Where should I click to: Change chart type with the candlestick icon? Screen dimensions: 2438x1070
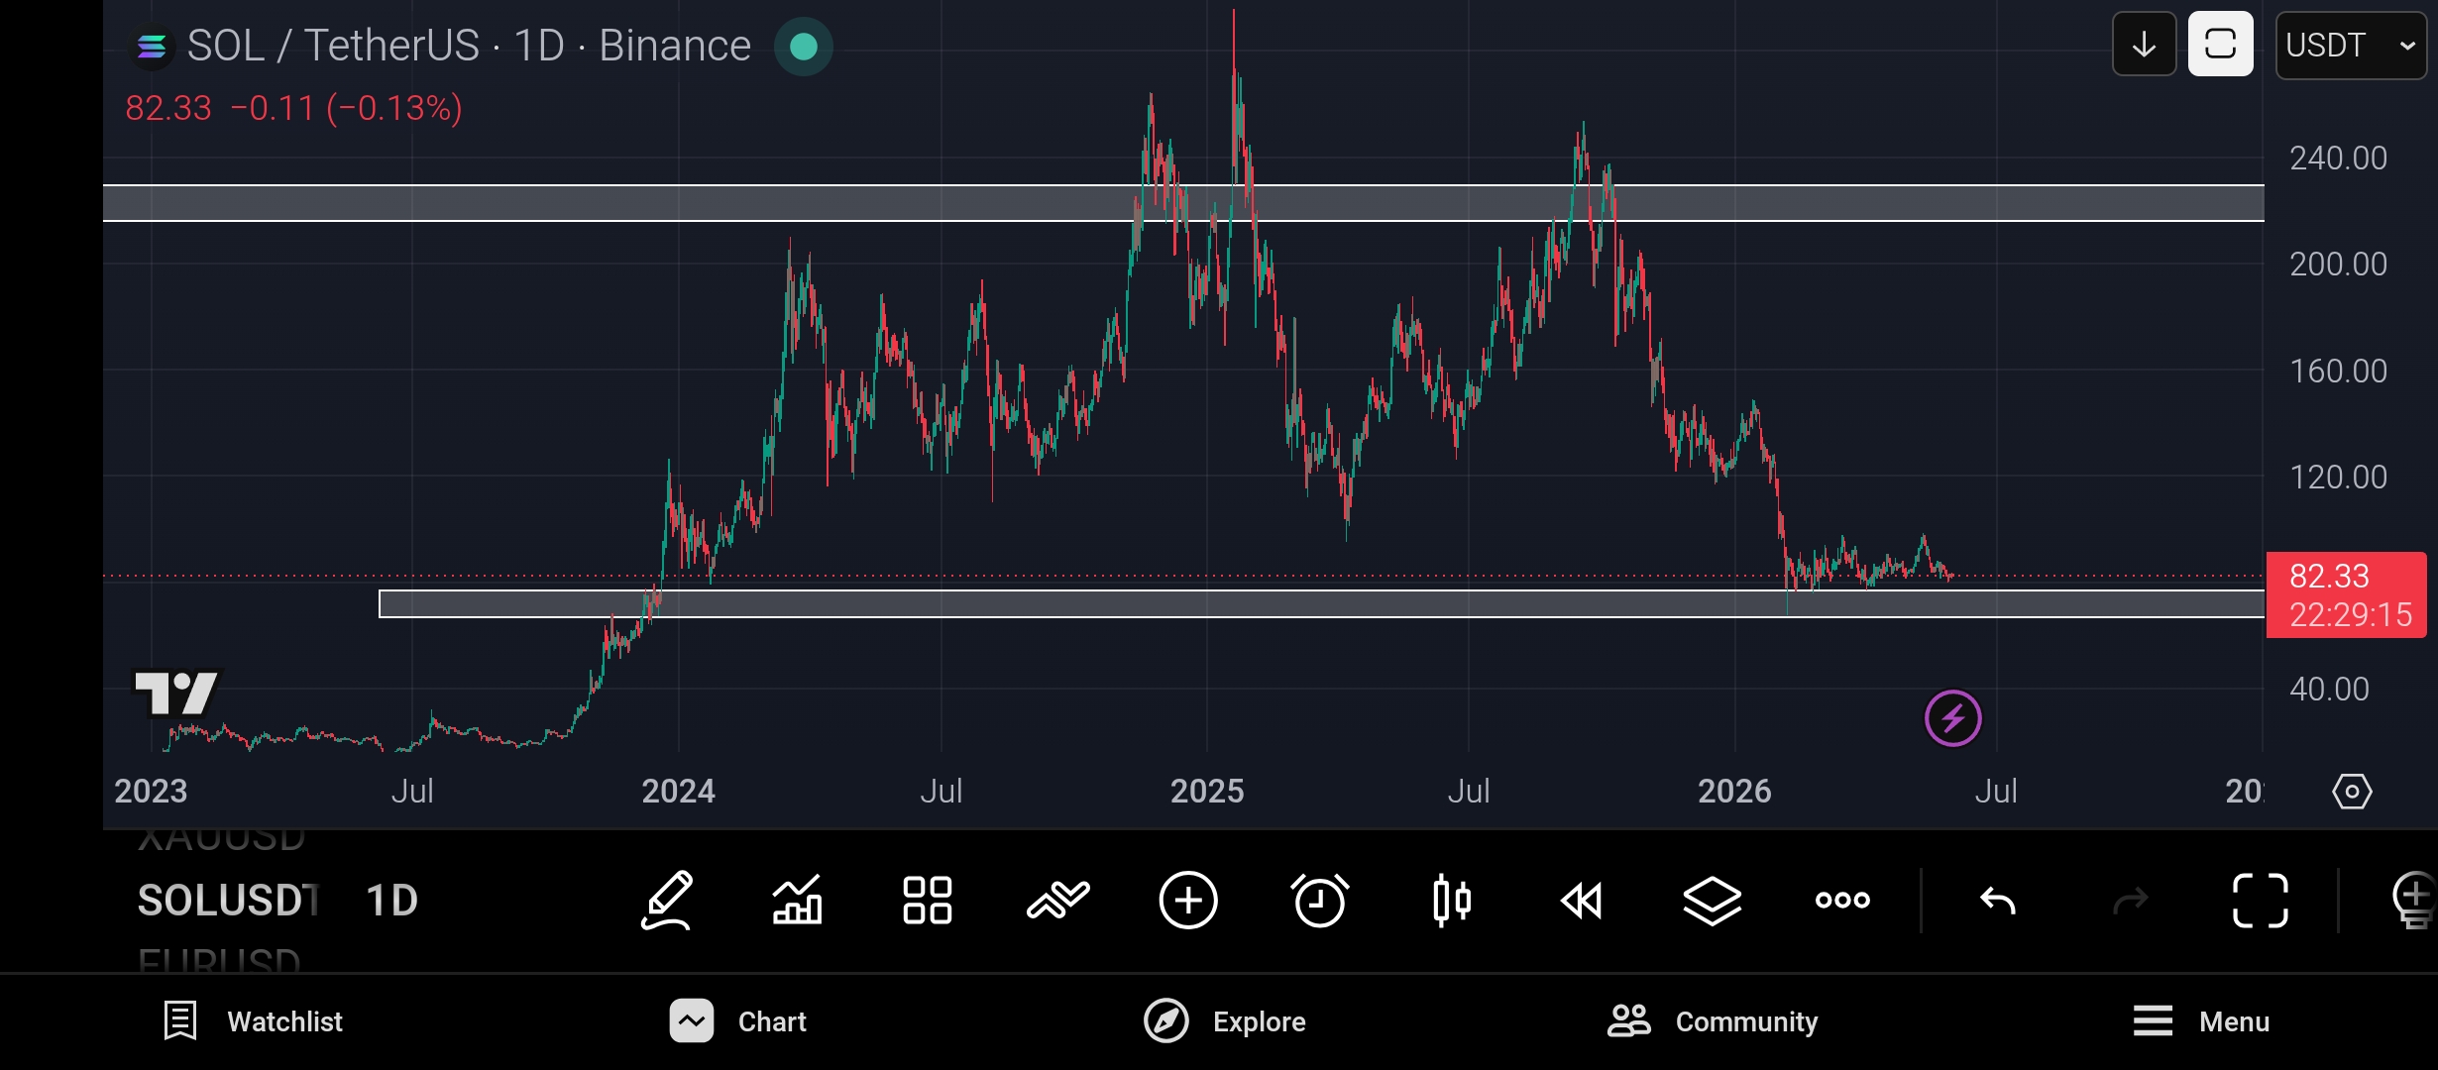[x=1452, y=901]
